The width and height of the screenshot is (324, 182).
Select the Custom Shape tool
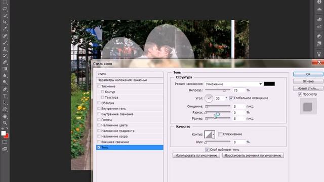[x=5, y=109]
